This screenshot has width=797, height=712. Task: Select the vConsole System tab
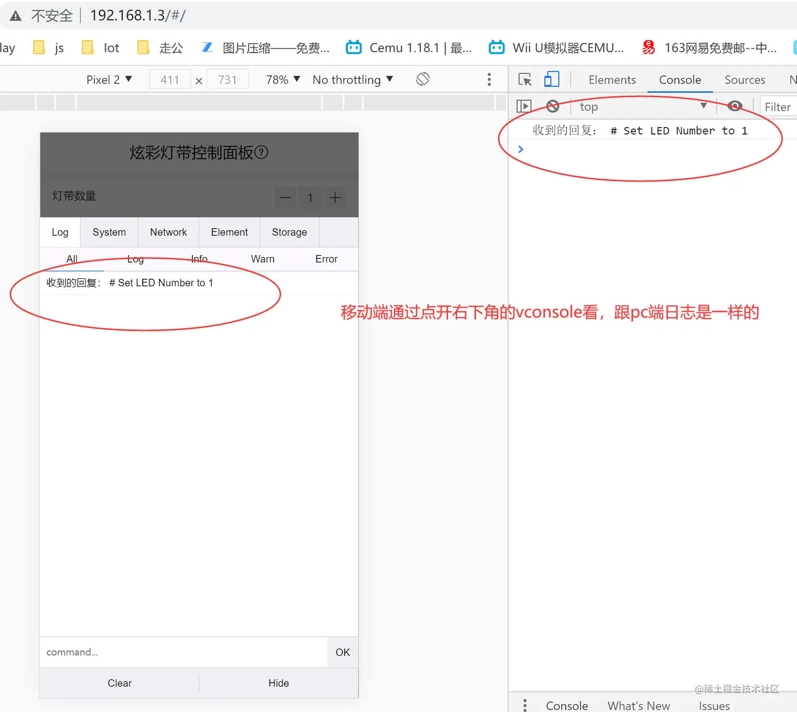click(x=109, y=232)
